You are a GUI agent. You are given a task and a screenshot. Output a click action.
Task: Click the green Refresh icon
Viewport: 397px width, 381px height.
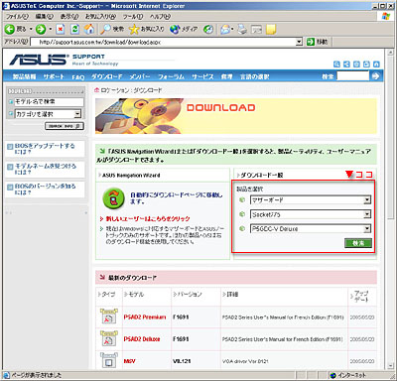(x=75, y=30)
